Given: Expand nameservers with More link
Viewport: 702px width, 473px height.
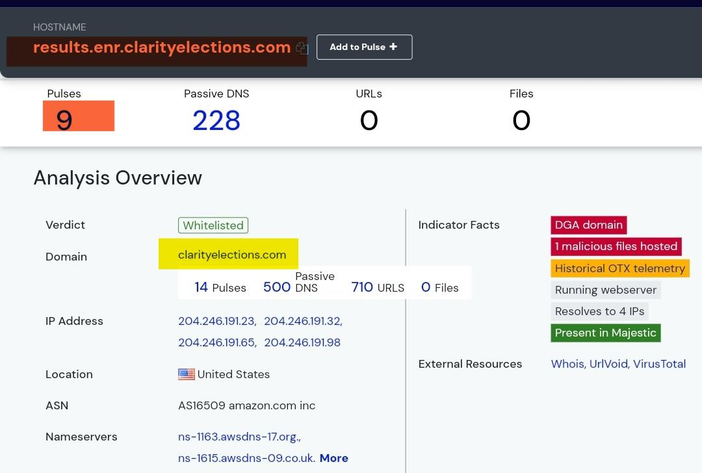Looking at the screenshot, I should (x=333, y=458).
